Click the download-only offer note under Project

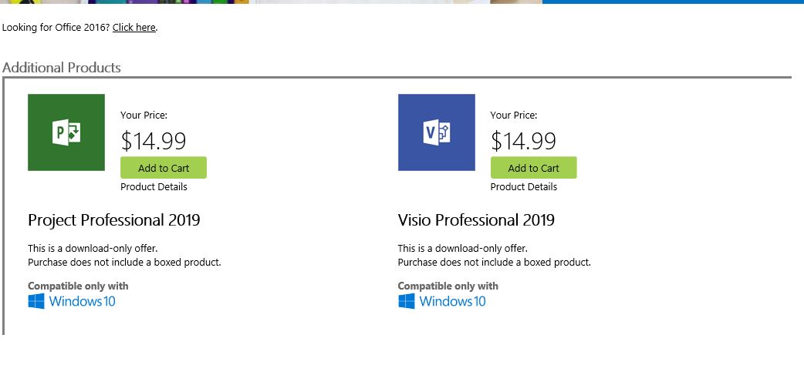[93, 249]
